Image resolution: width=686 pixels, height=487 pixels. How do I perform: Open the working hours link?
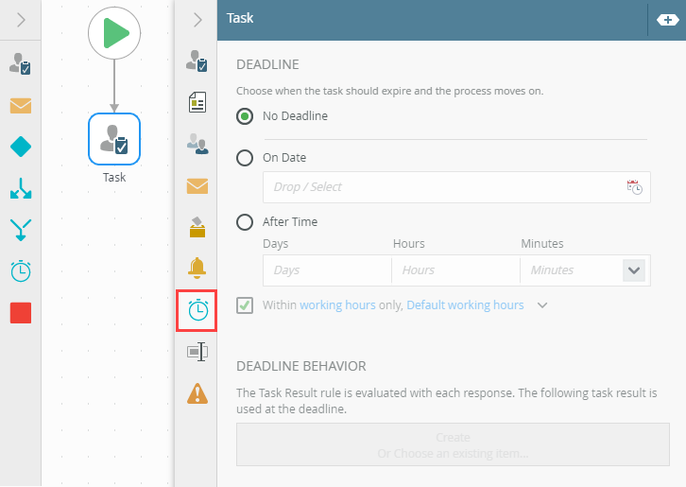click(337, 304)
